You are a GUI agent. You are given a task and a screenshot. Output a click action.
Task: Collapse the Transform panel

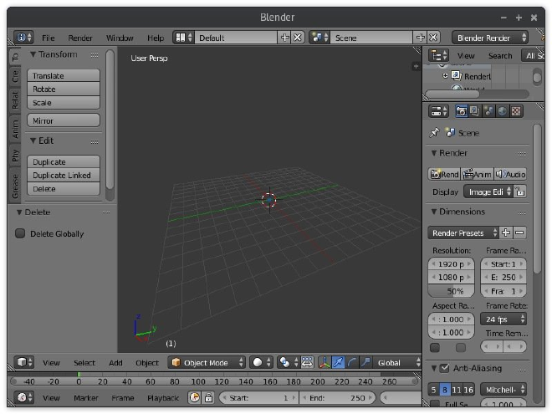coord(33,54)
